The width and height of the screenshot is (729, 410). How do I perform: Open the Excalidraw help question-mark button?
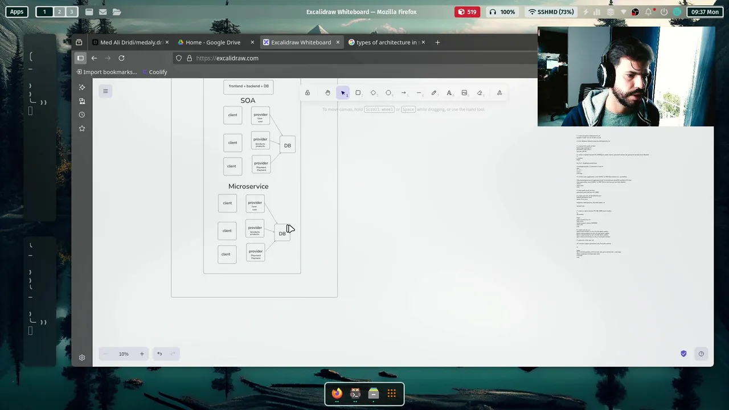pyautogui.click(x=701, y=354)
